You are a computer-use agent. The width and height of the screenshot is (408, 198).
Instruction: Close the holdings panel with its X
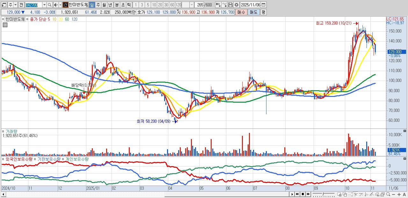tap(405, 158)
